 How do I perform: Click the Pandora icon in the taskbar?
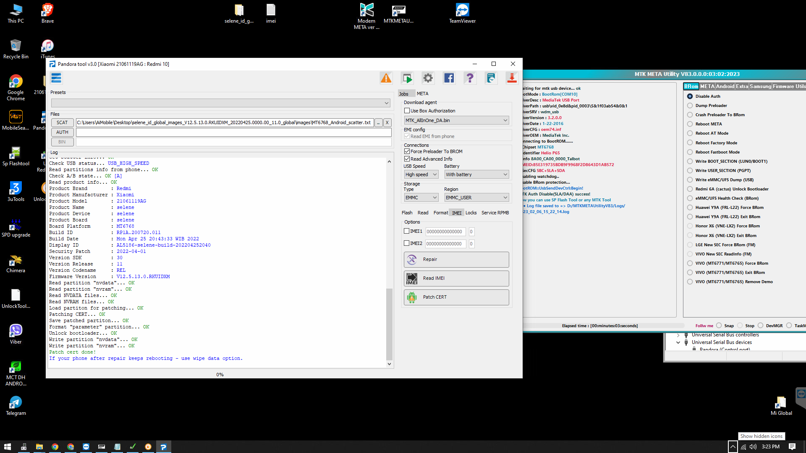[x=163, y=447]
